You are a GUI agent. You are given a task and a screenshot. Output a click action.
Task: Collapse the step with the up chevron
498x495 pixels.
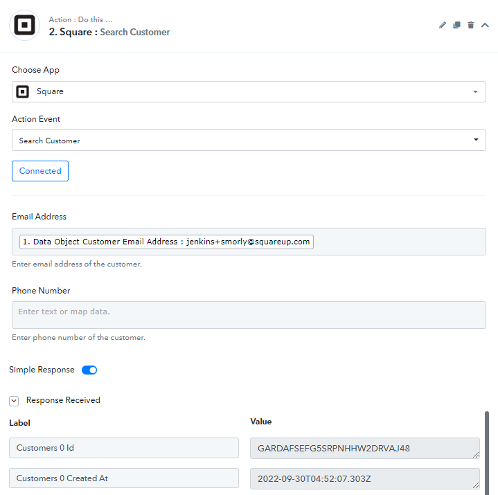pos(485,25)
